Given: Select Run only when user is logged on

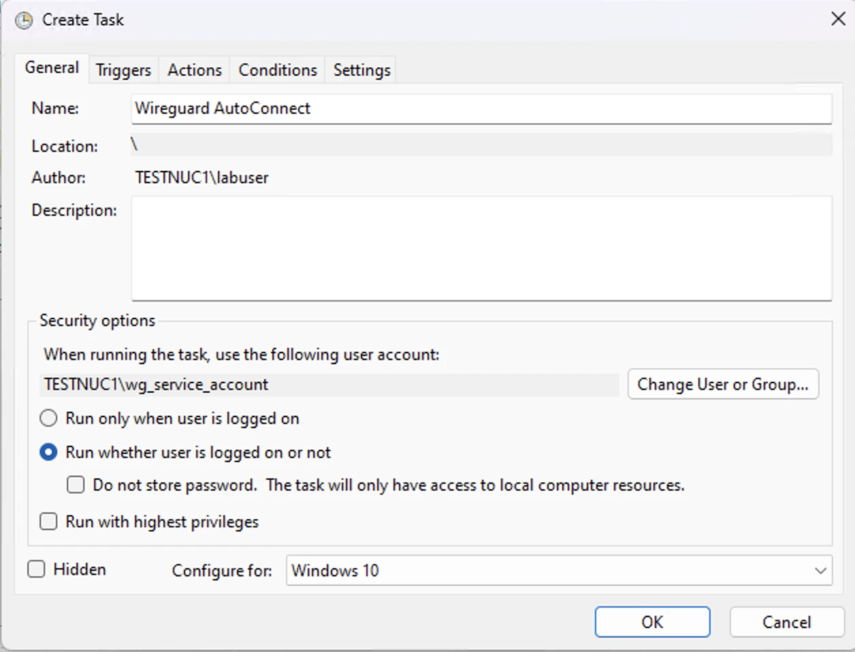Looking at the screenshot, I should tap(48, 418).
